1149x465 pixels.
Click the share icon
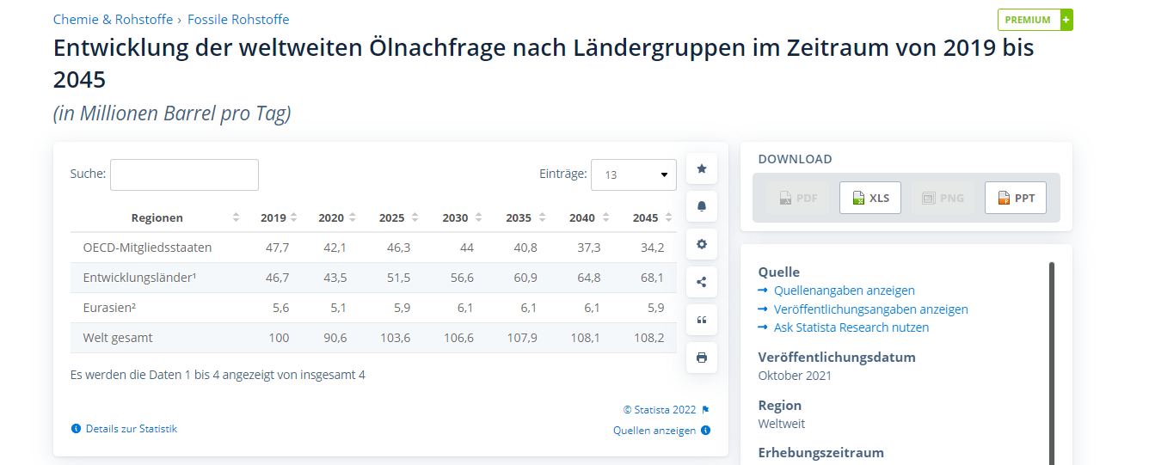pos(702,282)
